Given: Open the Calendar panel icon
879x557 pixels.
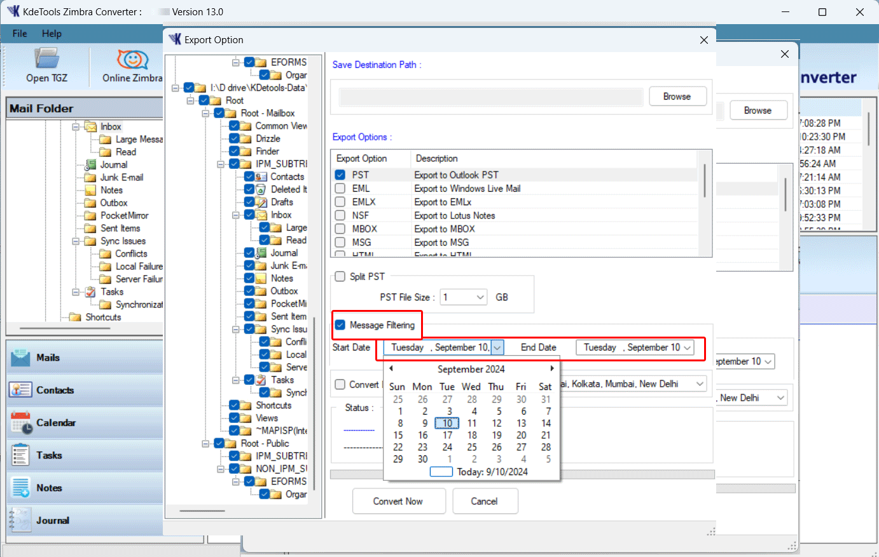Looking at the screenshot, I should (x=20, y=423).
